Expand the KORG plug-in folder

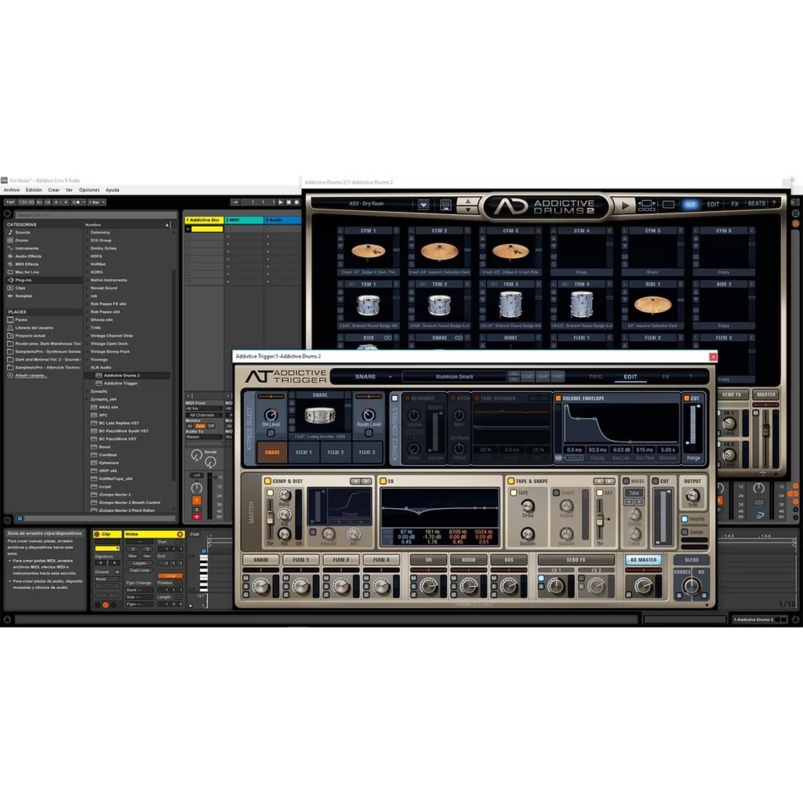[x=87, y=272]
